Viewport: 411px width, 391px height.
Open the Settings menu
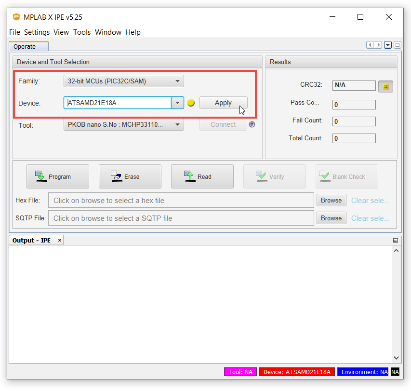click(x=37, y=32)
